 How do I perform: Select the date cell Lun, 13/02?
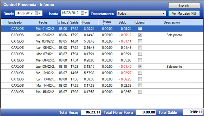(46, 79)
